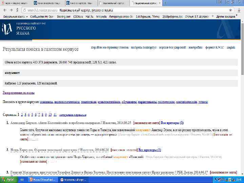Viewport: 244px width, 183px height.
Task: Open Wikipedia bookmark
Action: 101,17
